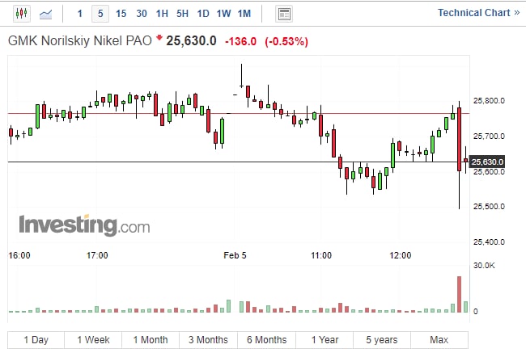Show the 1 Month range
This screenshot has width=526, height=357.
(151, 340)
